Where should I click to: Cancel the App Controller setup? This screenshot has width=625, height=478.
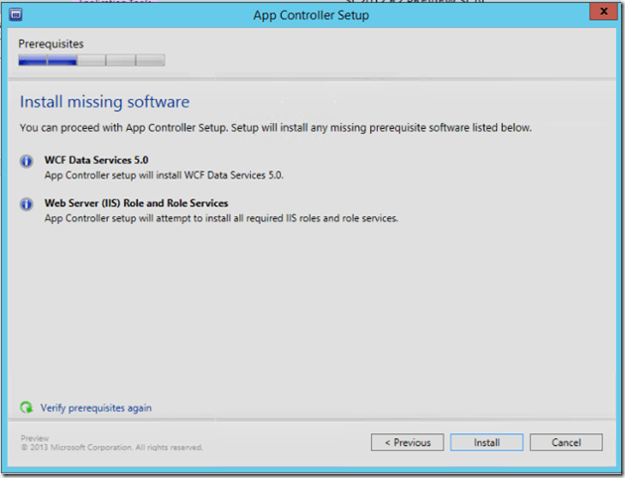pyautogui.click(x=565, y=442)
